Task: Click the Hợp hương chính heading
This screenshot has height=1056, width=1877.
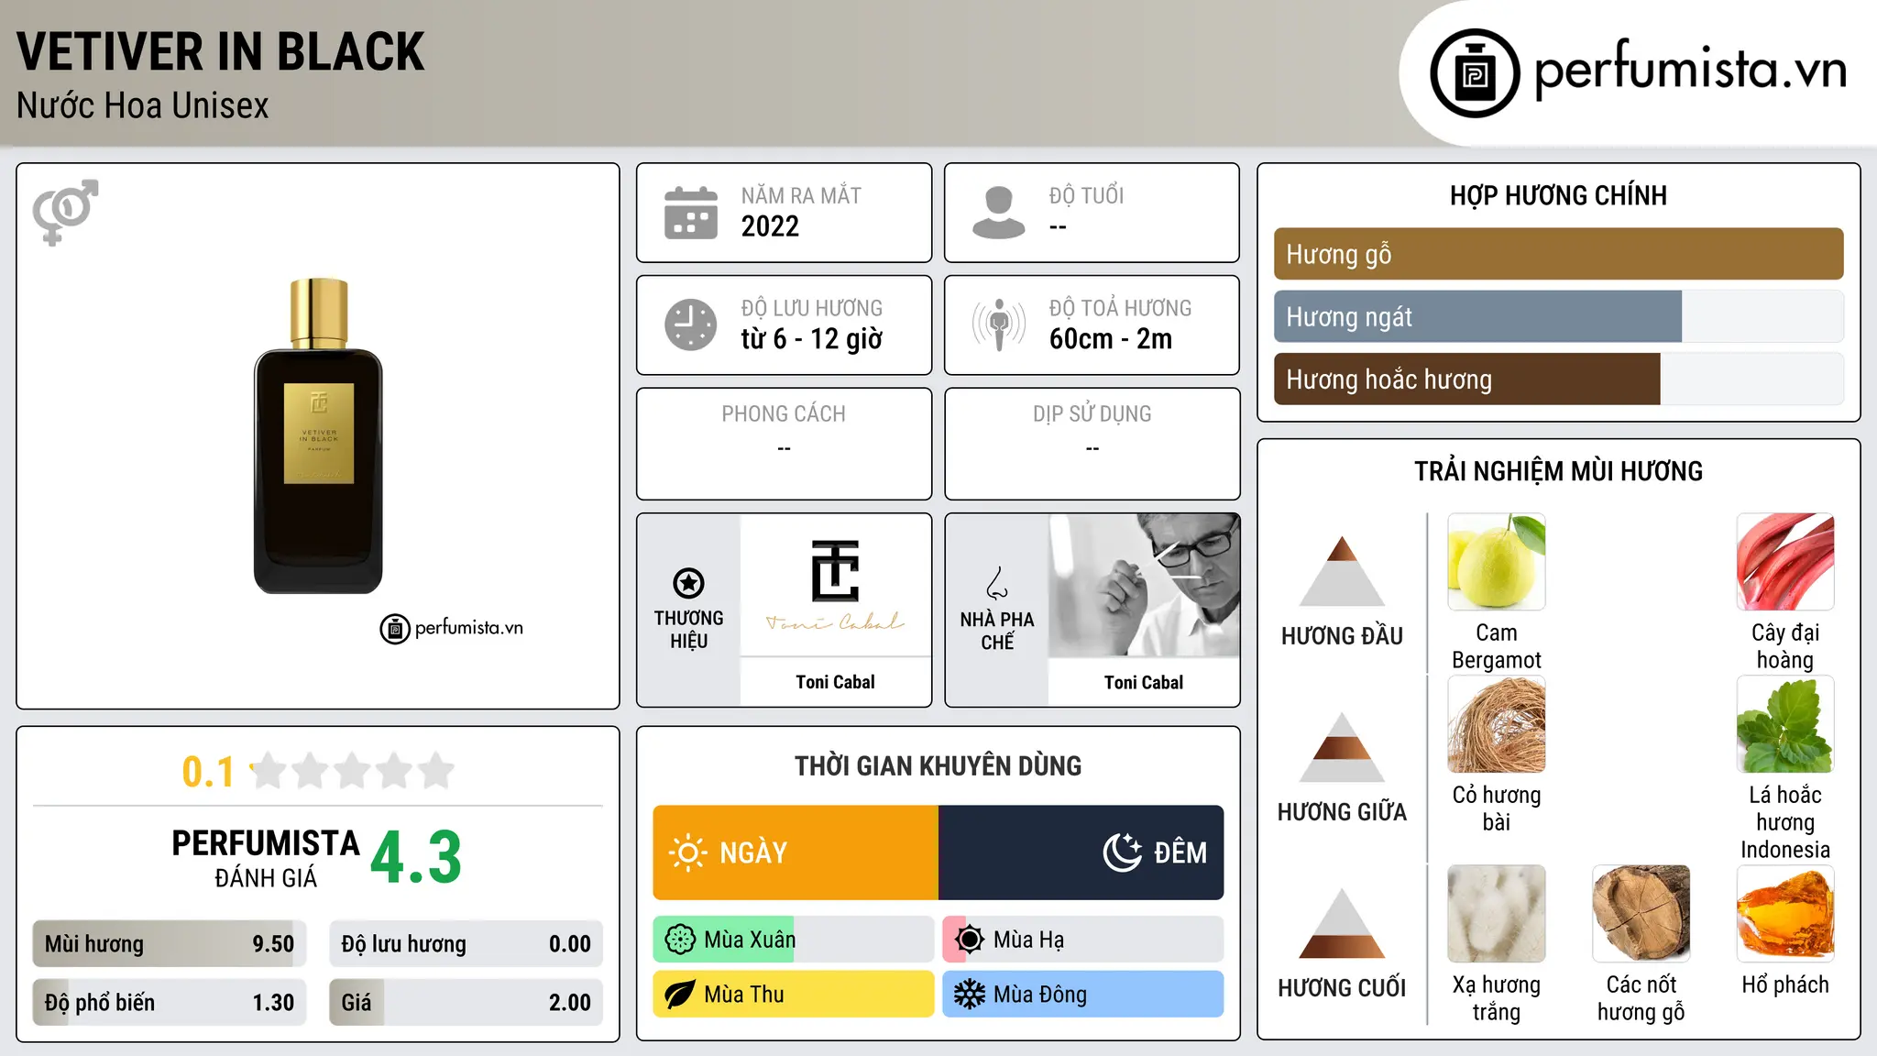Action: point(1558,195)
